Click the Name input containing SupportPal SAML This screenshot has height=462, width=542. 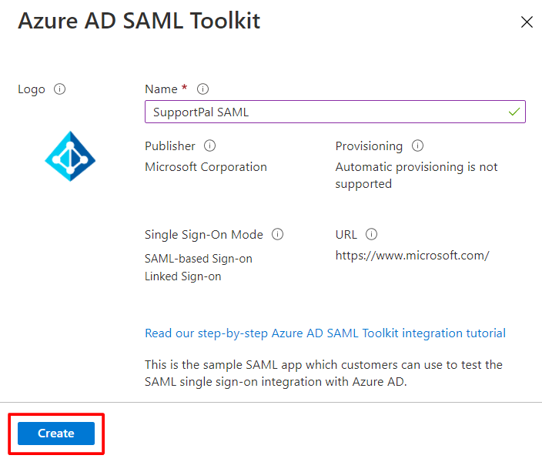(323, 112)
